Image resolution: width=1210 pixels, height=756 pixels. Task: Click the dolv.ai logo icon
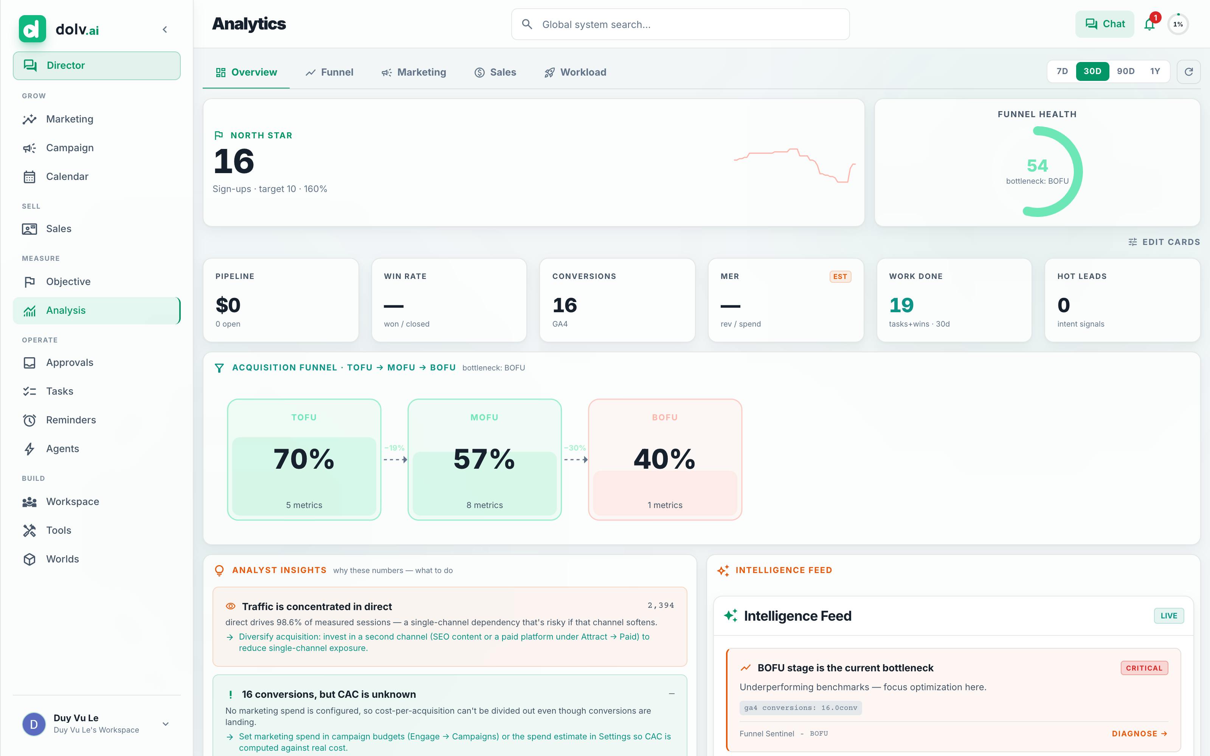[x=33, y=29]
